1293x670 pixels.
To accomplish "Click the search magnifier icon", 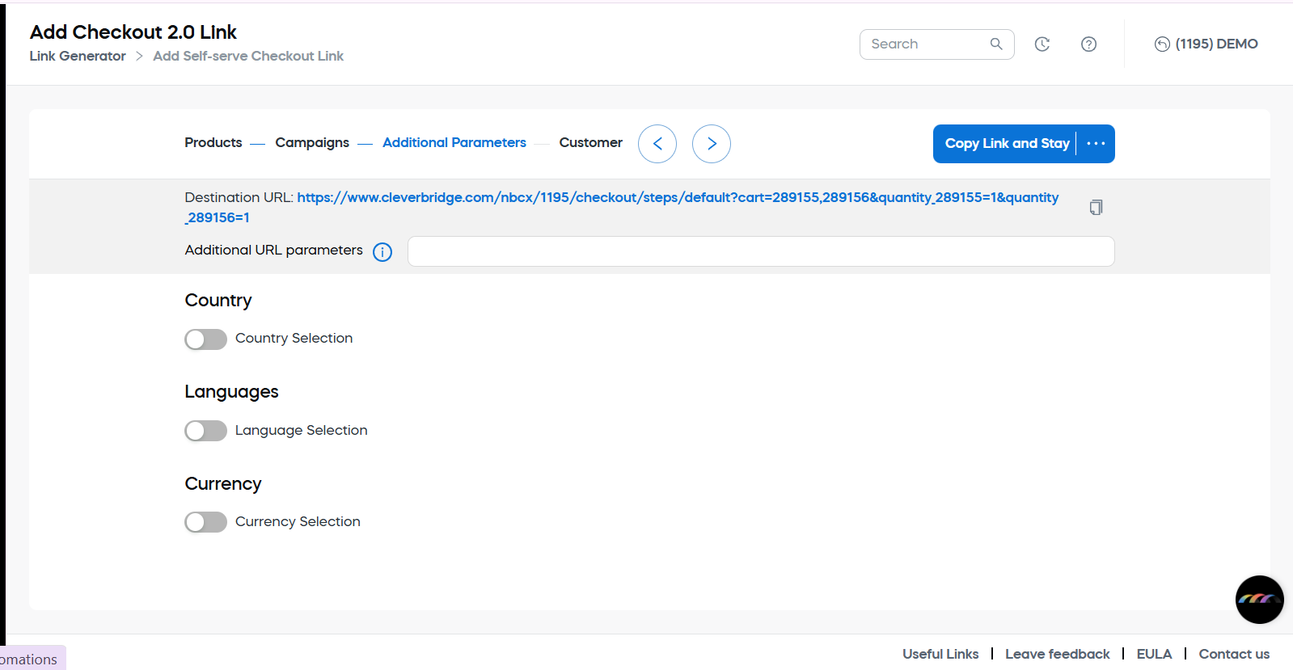I will pyautogui.click(x=996, y=44).
